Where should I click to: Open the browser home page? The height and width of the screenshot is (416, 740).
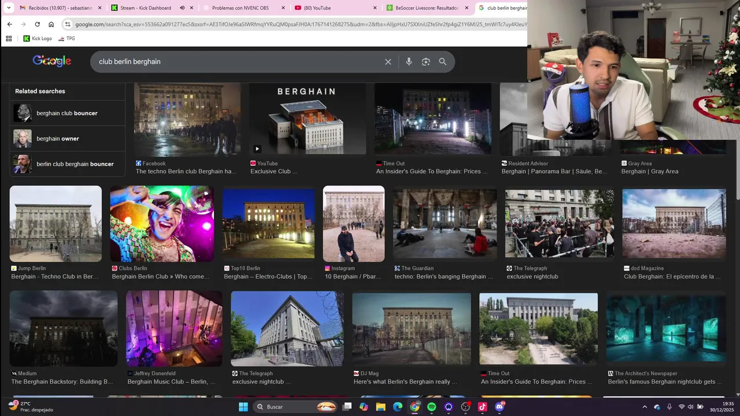pos(51,24)
